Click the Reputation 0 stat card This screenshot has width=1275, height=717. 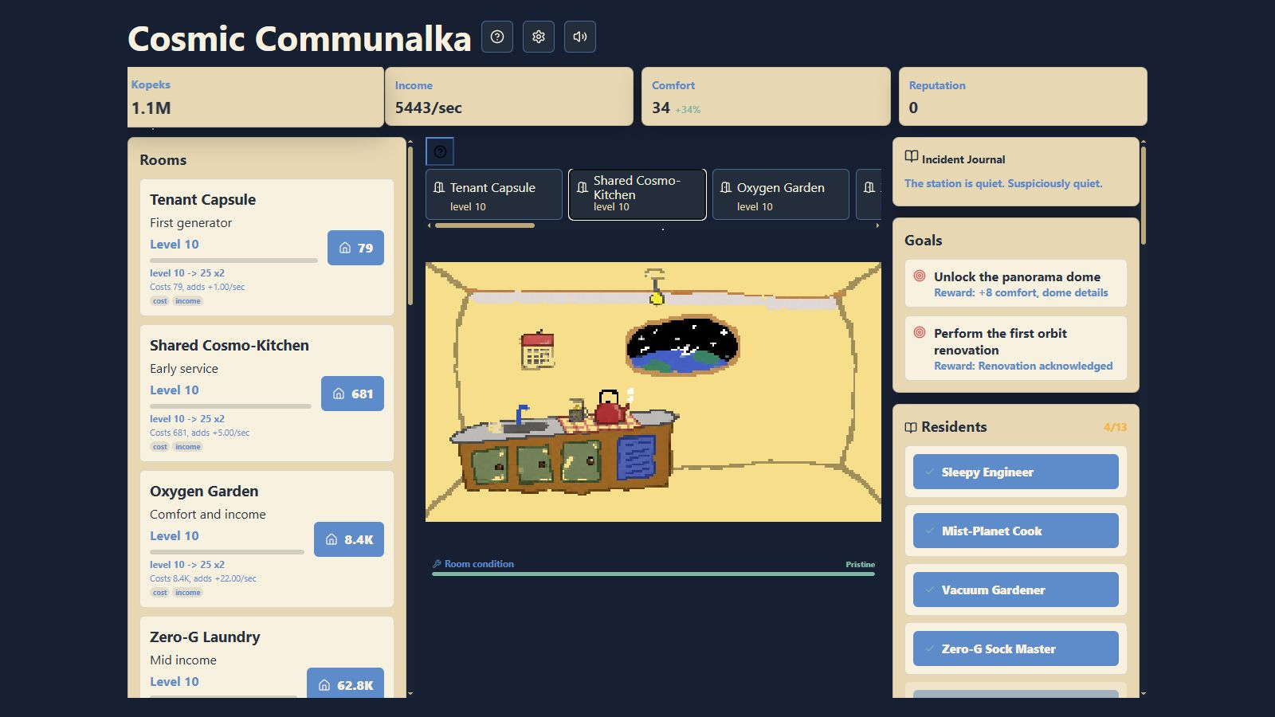tap(1023, 96)
